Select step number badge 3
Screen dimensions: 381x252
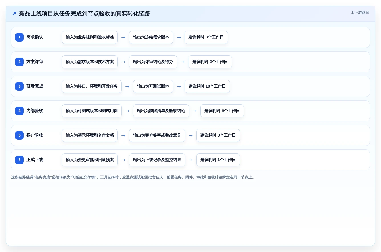[19, 86]
